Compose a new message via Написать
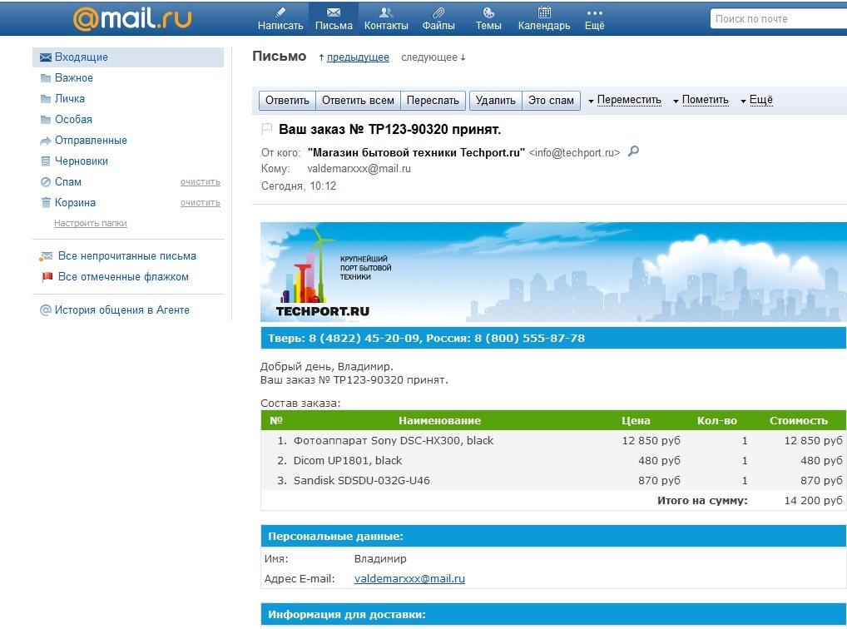This screenshot has height=629, width=847. pos(280,18)
